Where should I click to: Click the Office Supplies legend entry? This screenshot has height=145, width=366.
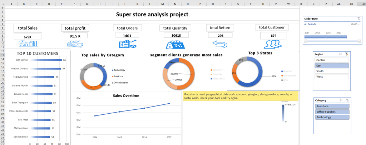pos(120,83)
